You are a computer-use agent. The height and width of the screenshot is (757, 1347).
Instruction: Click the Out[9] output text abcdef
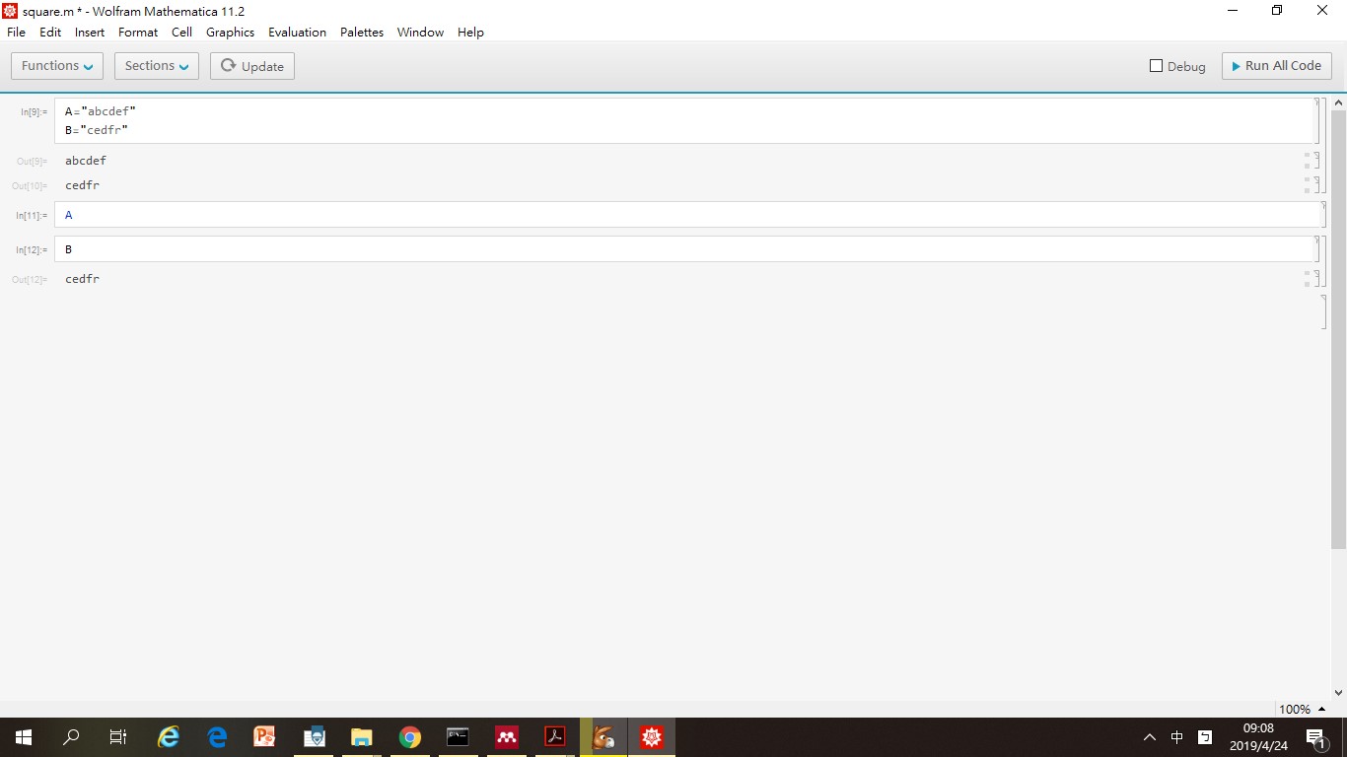(x=86, y=161)
